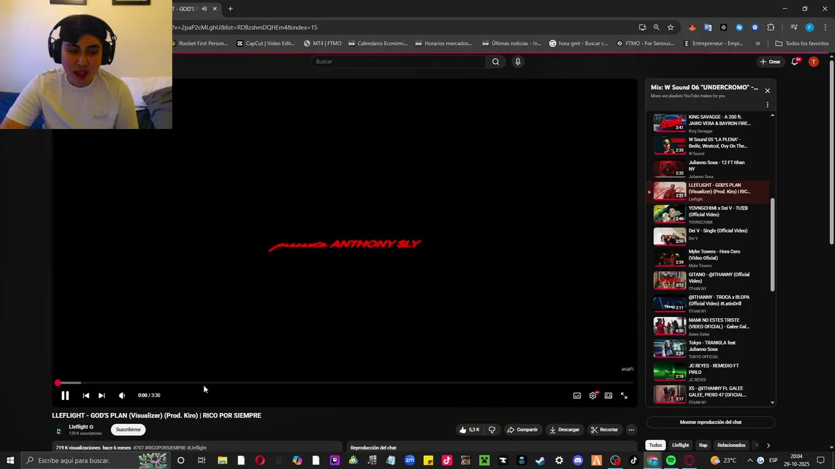Click the Recortar clip button

(604, 430)
